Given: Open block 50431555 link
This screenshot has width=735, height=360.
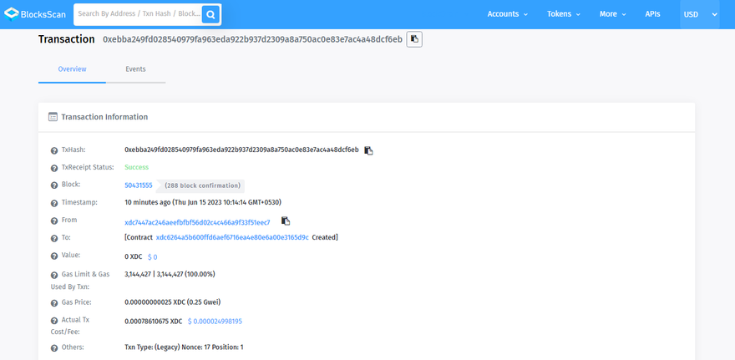Looking at the screenshot, I should pos(139,185).
